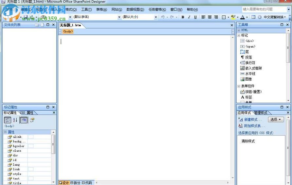Image resolution: width=292 pixels, height=185 pixels.
Task: Collapse the 属性 group in properties list
Action: pos(5,132)
